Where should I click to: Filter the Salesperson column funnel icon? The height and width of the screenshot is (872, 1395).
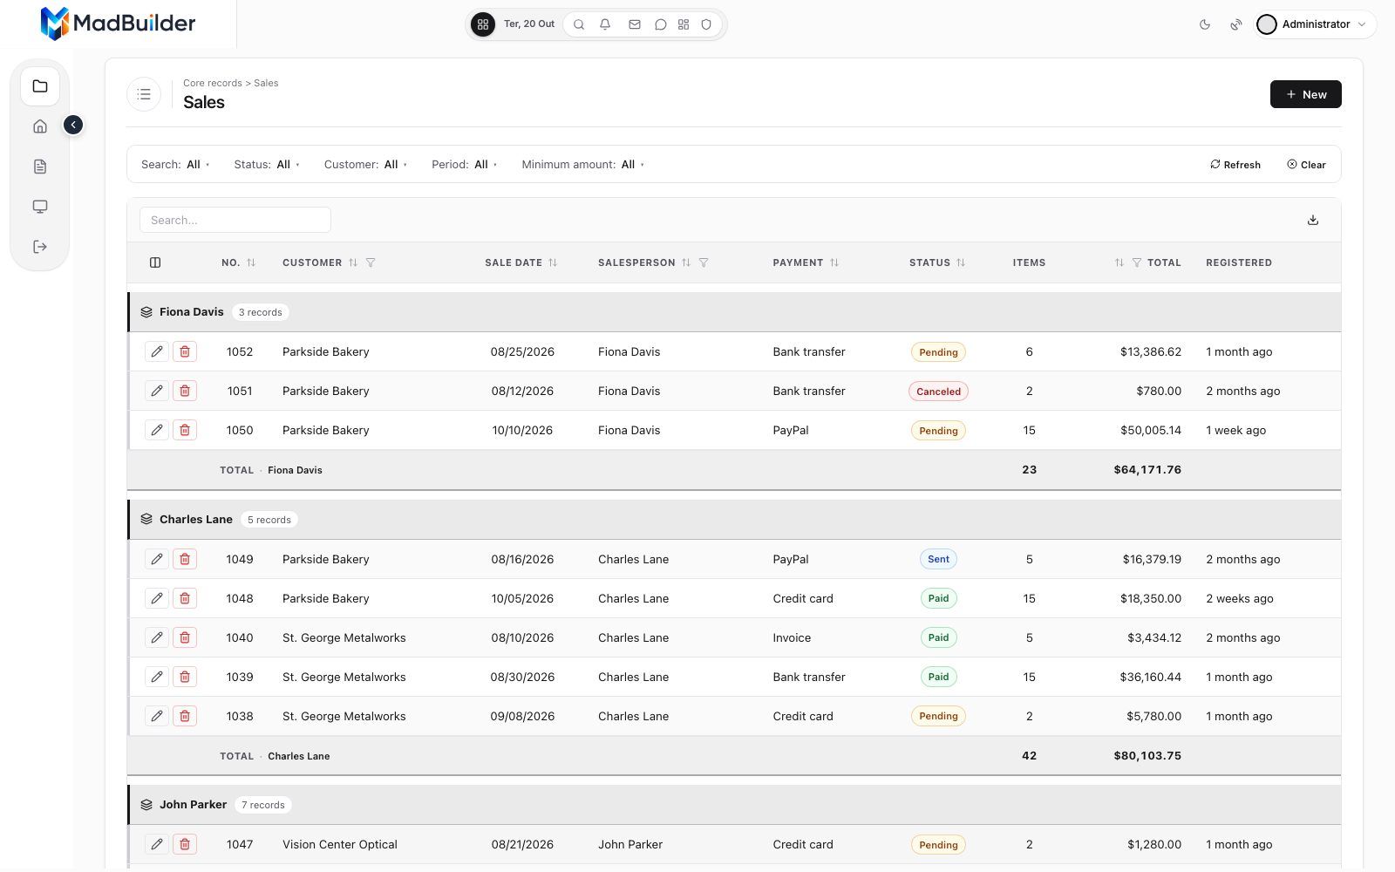(704, 262)
